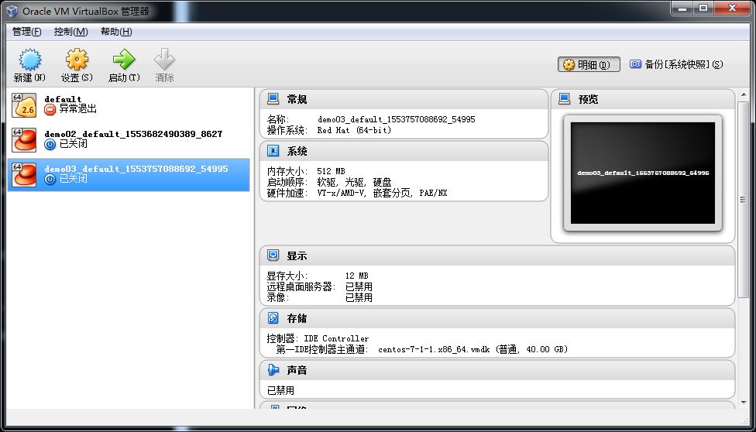
Task: Open the 帮助(H) menu
Action: click(116, 32)
